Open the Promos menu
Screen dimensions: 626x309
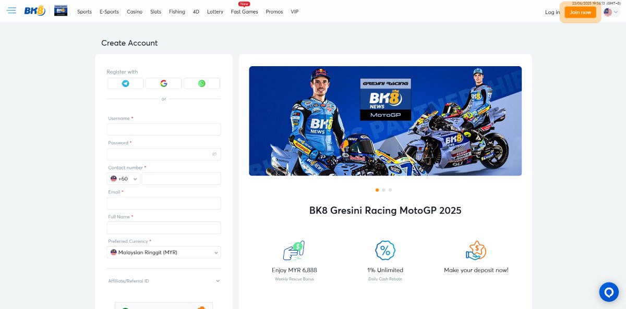[x=274, y=11]
